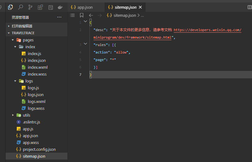Collapse the index folder

click(36, 47)
